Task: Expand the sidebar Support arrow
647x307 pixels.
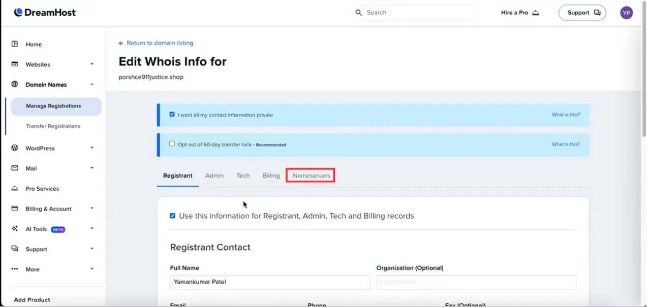Action: [92, 249]
